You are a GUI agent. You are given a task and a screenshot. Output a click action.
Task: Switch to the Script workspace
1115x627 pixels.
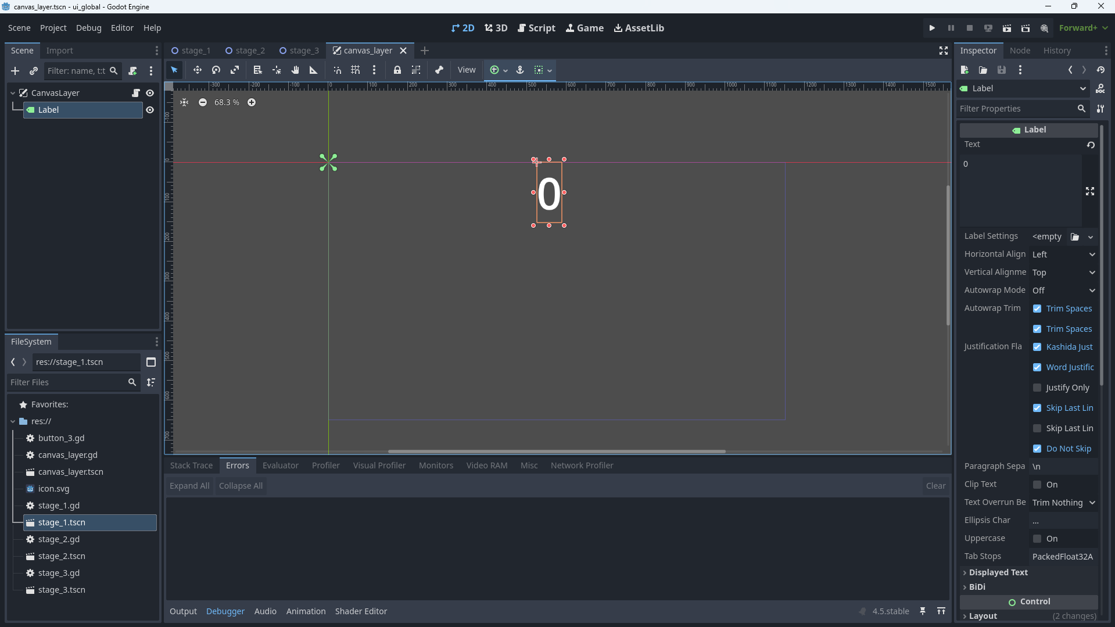point(536,28)
